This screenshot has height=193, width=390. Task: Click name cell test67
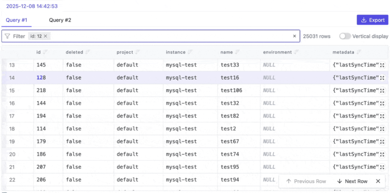(230, 142)
